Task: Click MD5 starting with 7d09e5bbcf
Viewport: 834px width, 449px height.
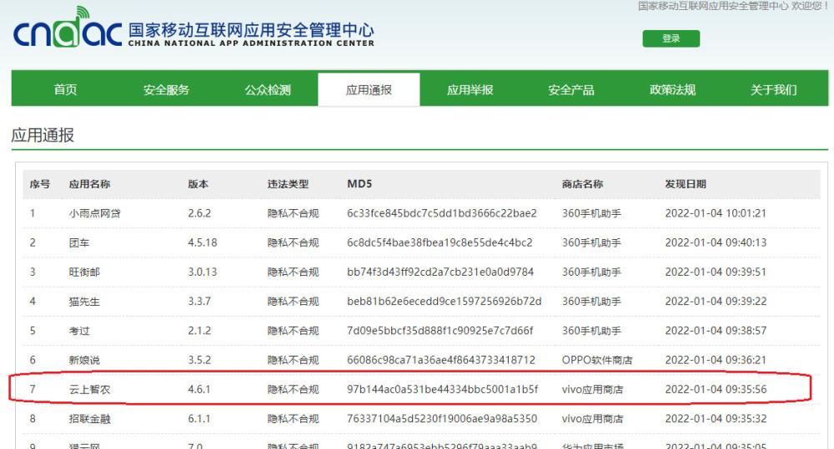Action: 440,331
